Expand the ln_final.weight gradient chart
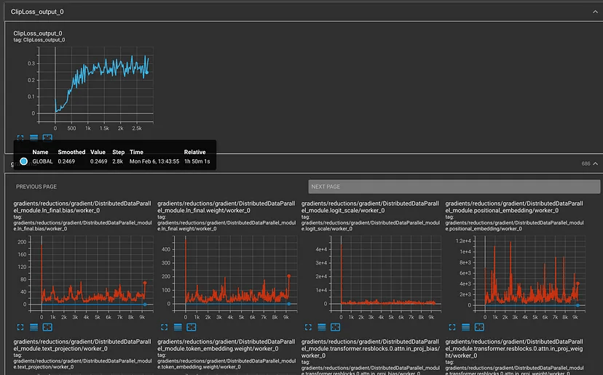This screenshot has height=375, width=603. tap(164, 327)
